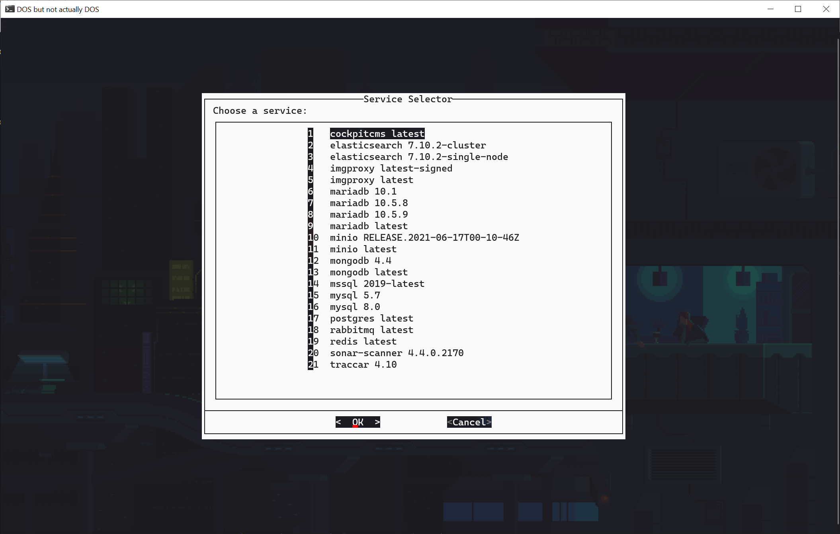This screenshot has height=534, width=840.
Task: Select minio RELEASE.2021-06-17T00-10-46Z entry
Action: click(424, 238)
